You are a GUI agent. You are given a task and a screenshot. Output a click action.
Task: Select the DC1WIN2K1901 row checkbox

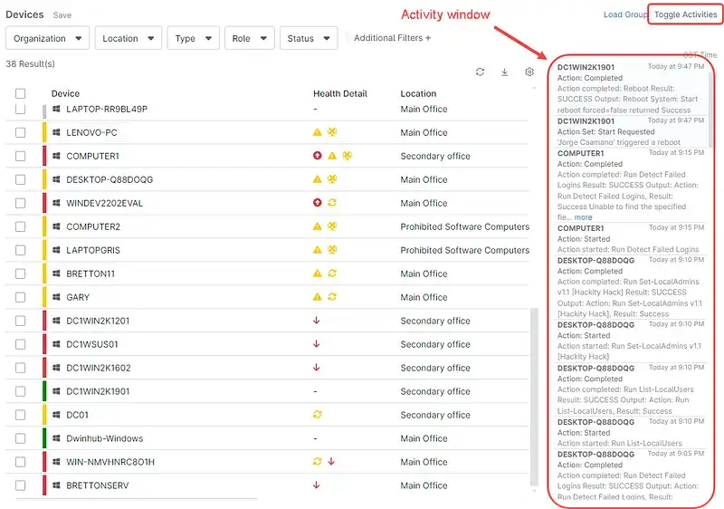click(20, 391)
